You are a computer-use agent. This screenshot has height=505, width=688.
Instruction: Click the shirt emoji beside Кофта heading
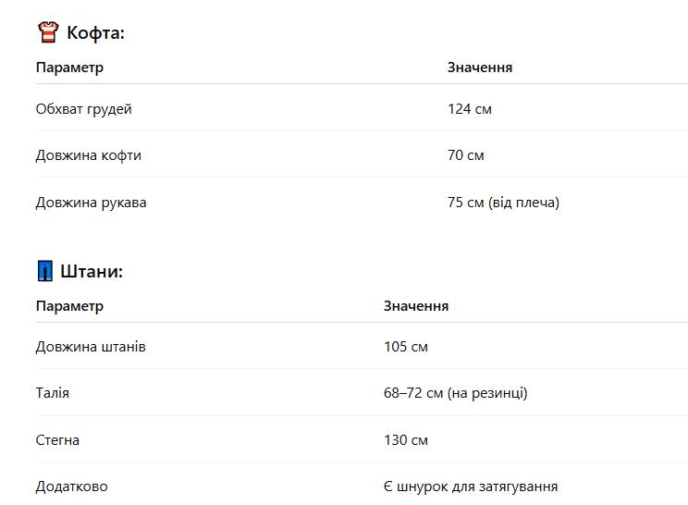click(x=48, y=32)
